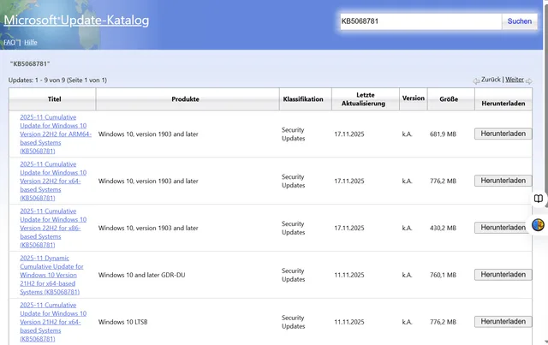The height and width of the screenshot is (345, 548).
Task: Sort results by Größe column header
Action: point(449,99)
